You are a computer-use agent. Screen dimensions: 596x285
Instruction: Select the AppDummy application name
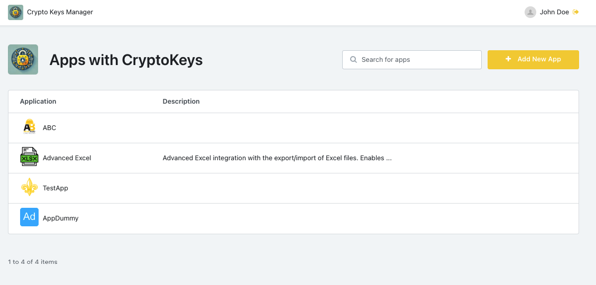tap(60, 218)
